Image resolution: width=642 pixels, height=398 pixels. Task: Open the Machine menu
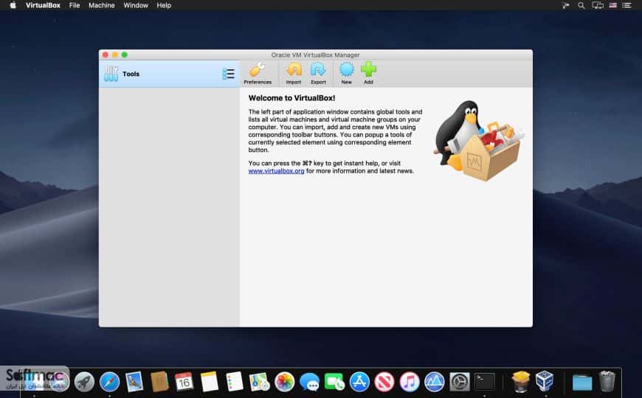pyautogui.click(x=102, y=5)
